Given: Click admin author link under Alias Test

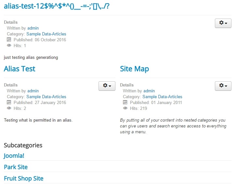Looking at the screenshot, I should (x=33, y=91).
